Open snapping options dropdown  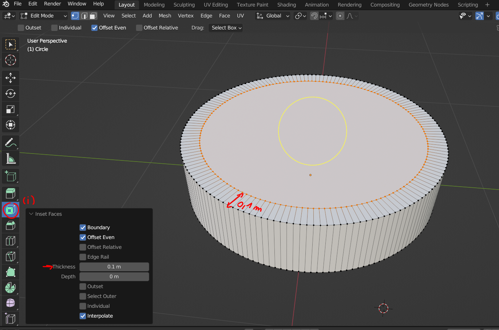pos(326,16)
